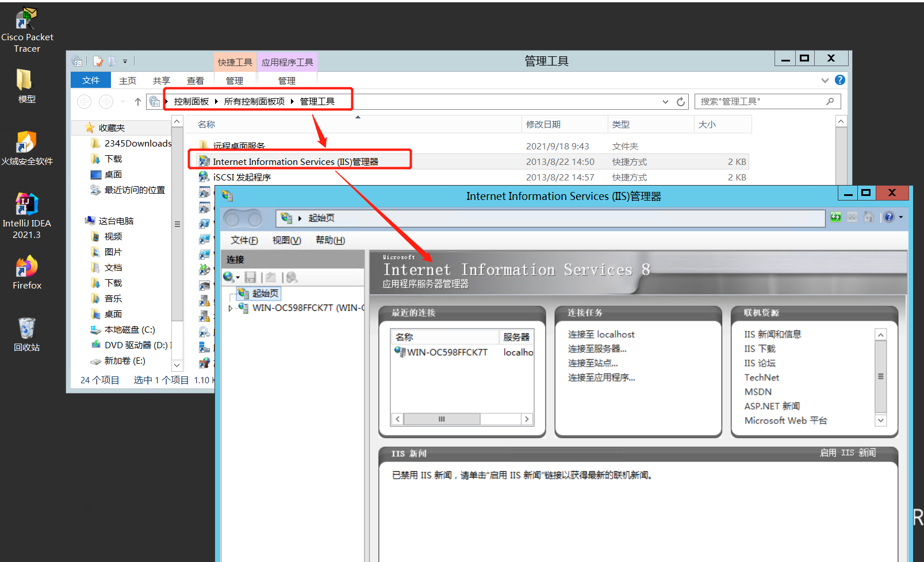924x562 pixels.
Task: Click 控制面板 in Explorer breadcrumb
Action: (x=191, y=102)
